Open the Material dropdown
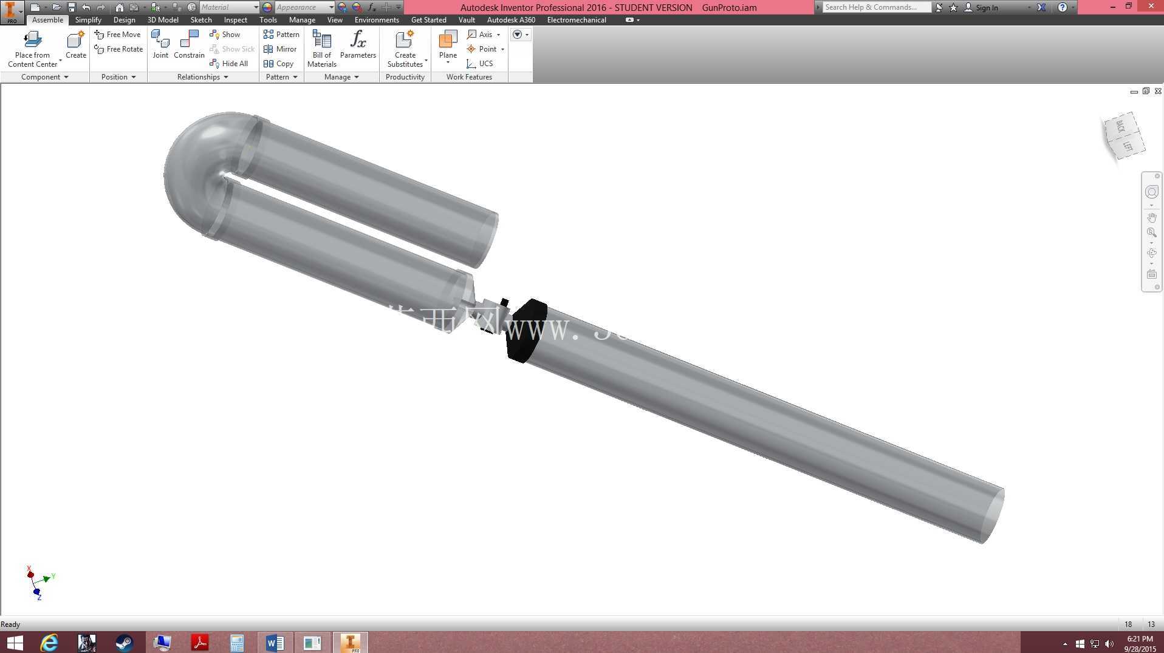This screenshot has width=1164, height=653. tap(230, 7)
